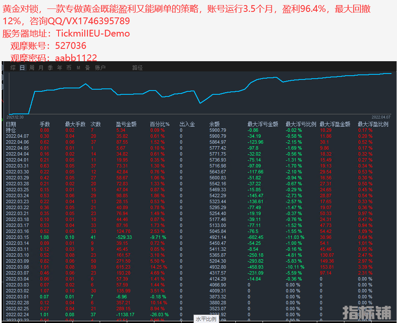Switch to the 年 yearly tab
397x323 pixels.
coord(59,68)
